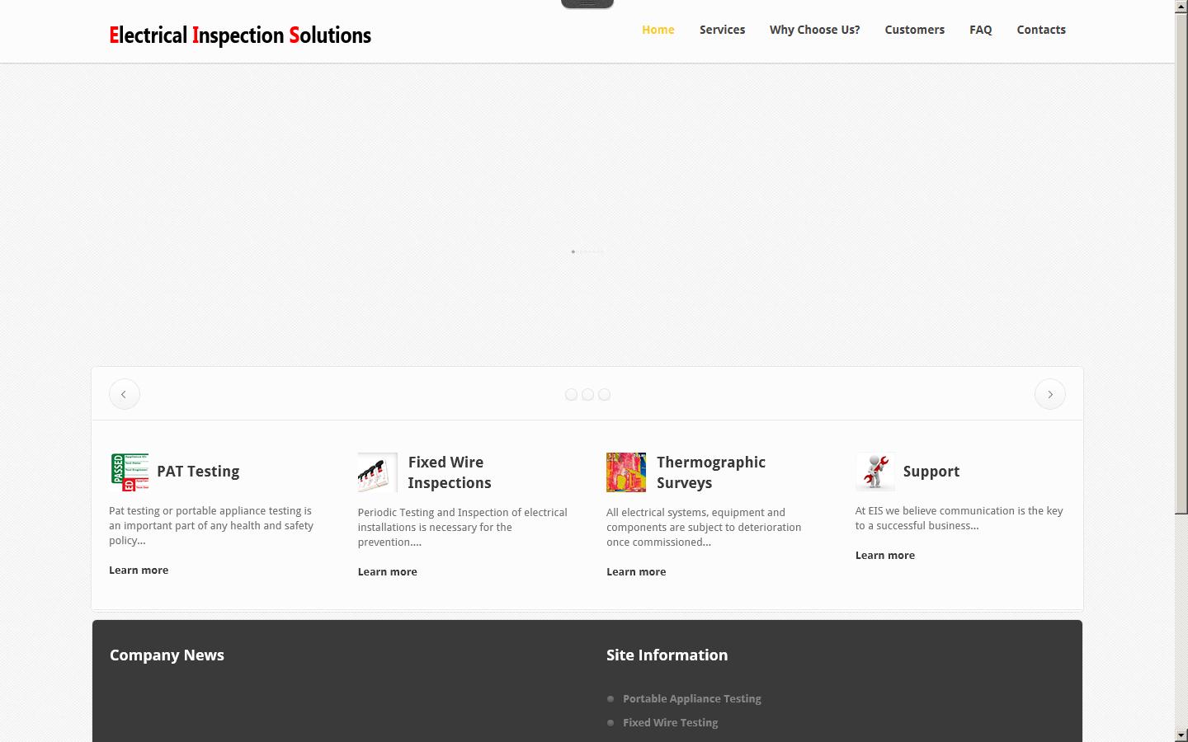Click the left arrow on the services carousel

(x=124, y=393)
